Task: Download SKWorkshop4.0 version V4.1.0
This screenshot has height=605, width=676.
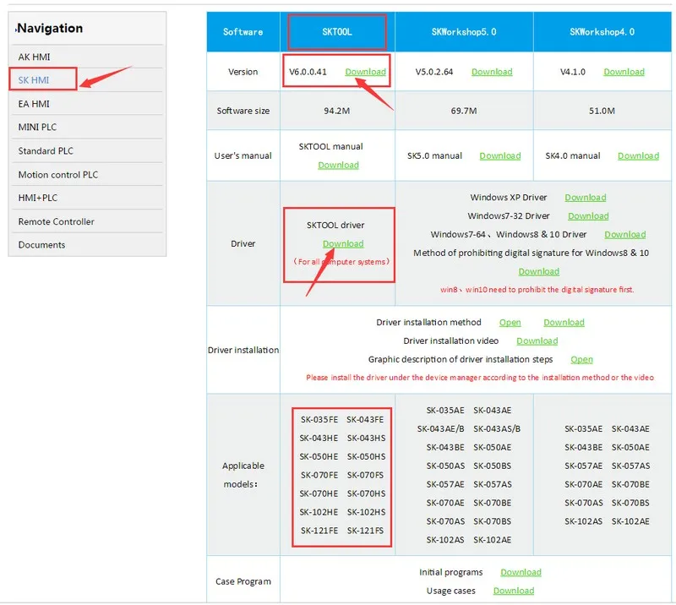Action: [x=624, y=72]
